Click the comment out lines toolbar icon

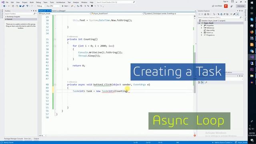point(85,6)
